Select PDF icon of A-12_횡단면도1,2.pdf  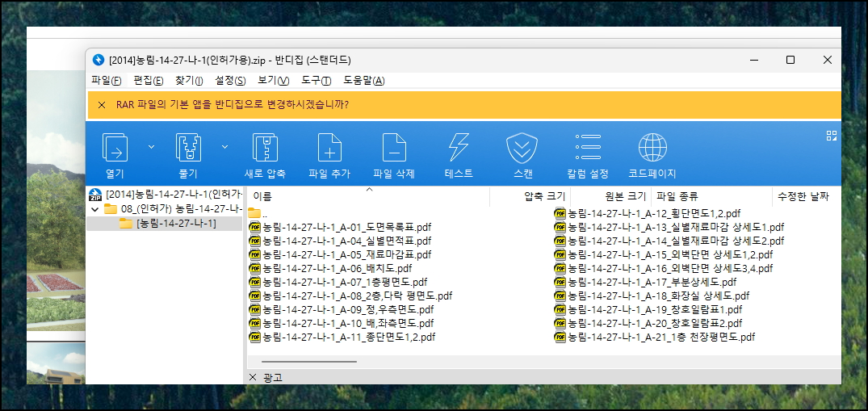(x=560, y=213)
